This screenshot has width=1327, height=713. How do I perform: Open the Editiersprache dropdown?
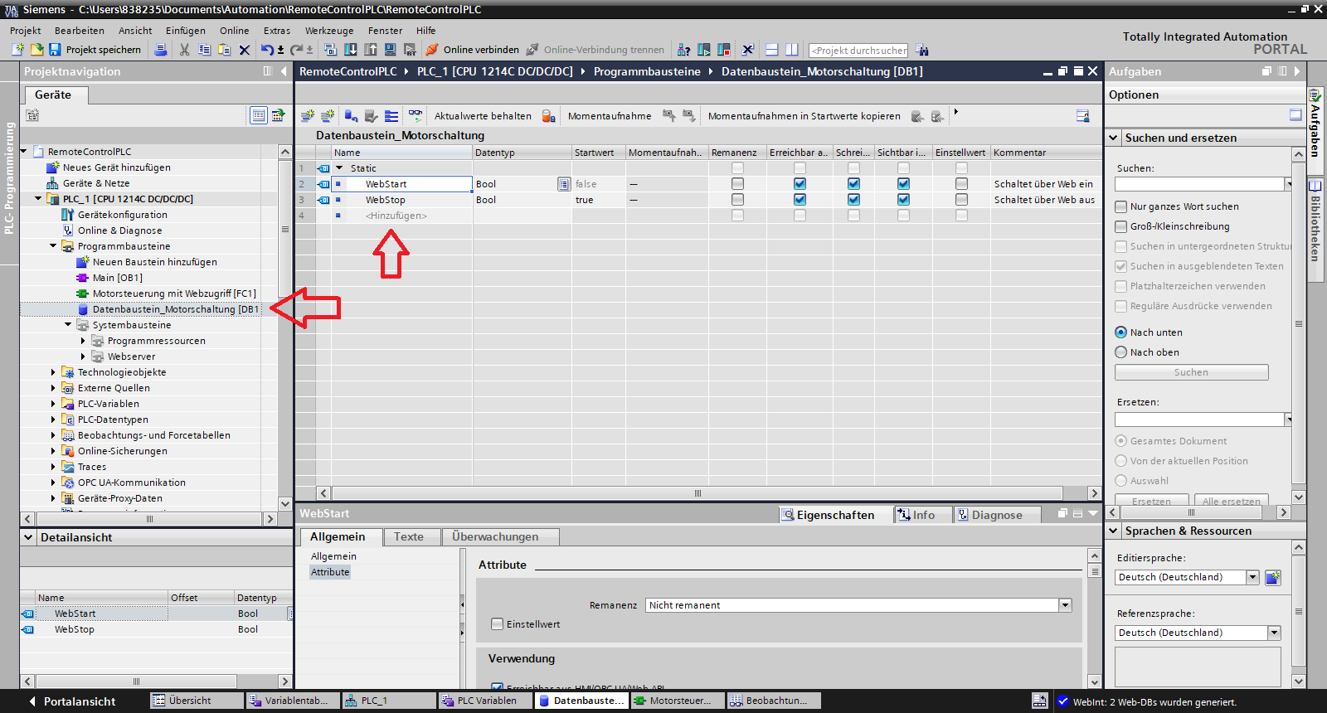[x=1253, y=577]
